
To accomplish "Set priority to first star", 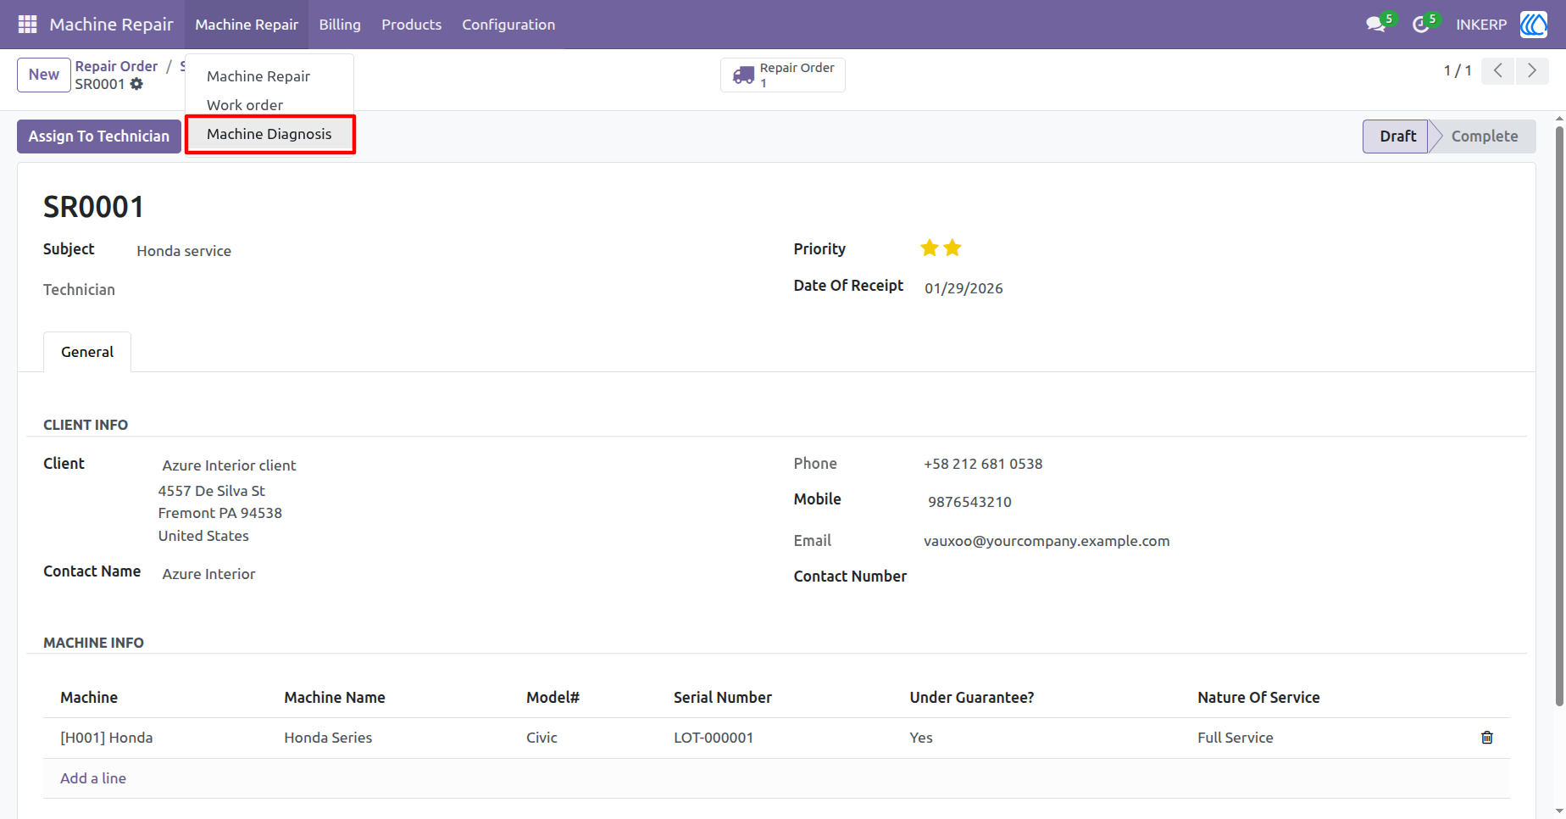I will (930, 248).
